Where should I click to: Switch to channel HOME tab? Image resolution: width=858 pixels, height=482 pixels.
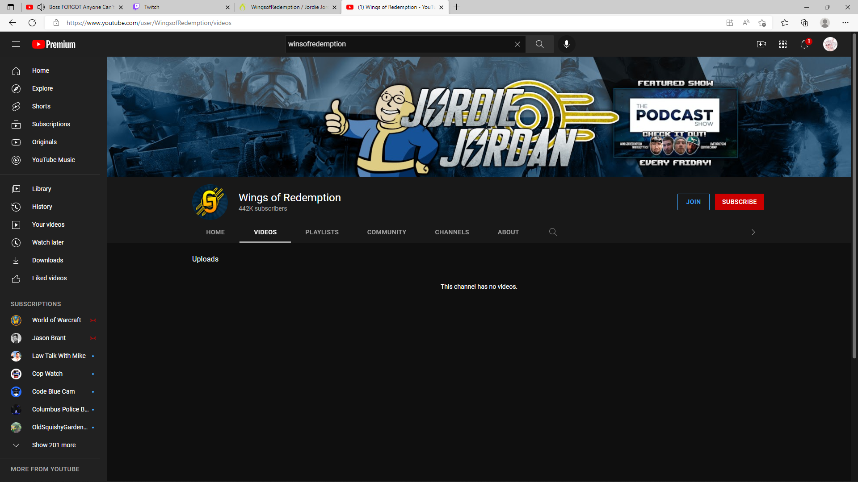pyautogui.click(x=215, y=232)
